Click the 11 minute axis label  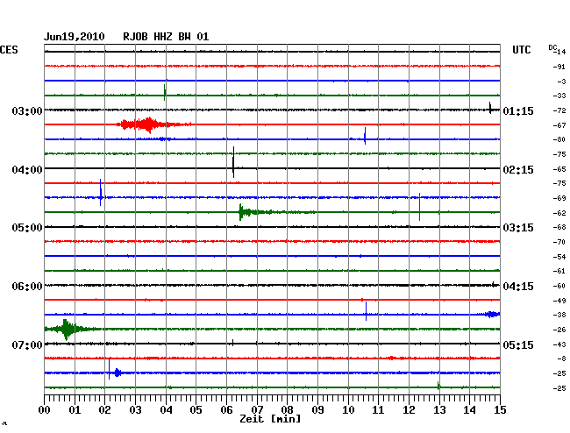378,410
